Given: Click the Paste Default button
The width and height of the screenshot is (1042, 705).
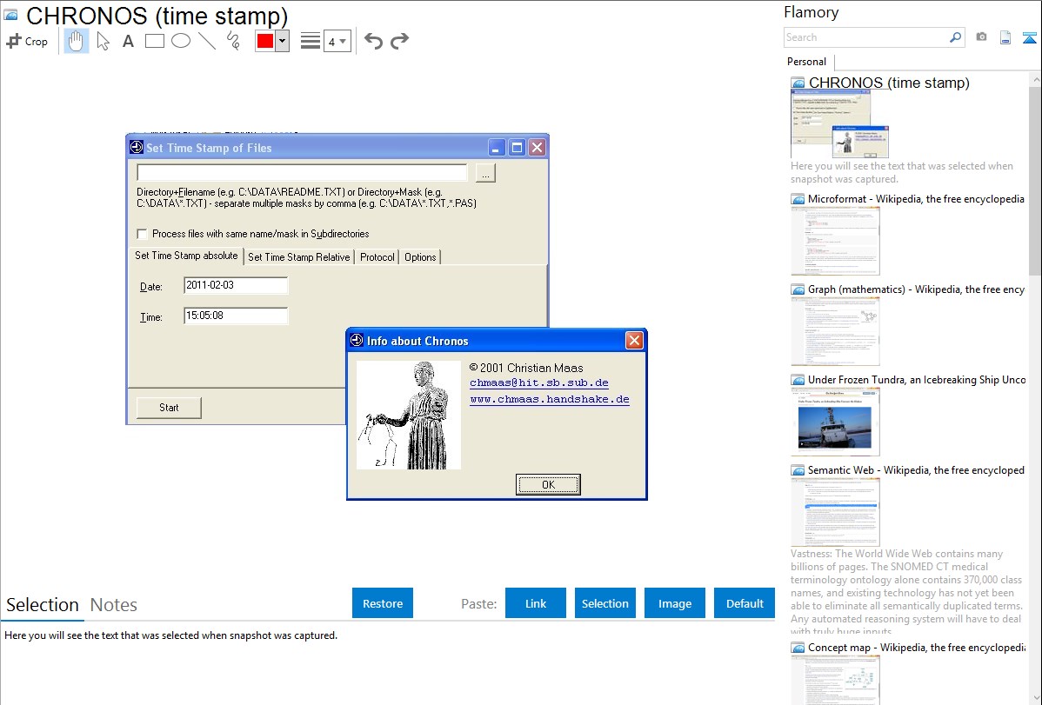Looking at the screenshot, I should click(x=745, y=602).
